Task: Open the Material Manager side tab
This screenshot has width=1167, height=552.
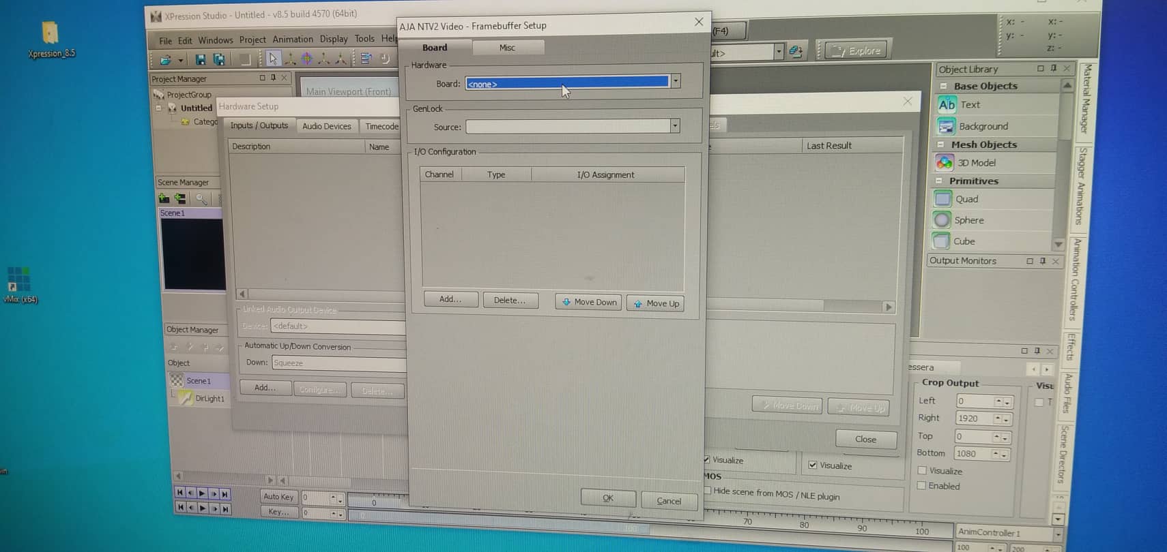Action: click(x=1086, y=99)
